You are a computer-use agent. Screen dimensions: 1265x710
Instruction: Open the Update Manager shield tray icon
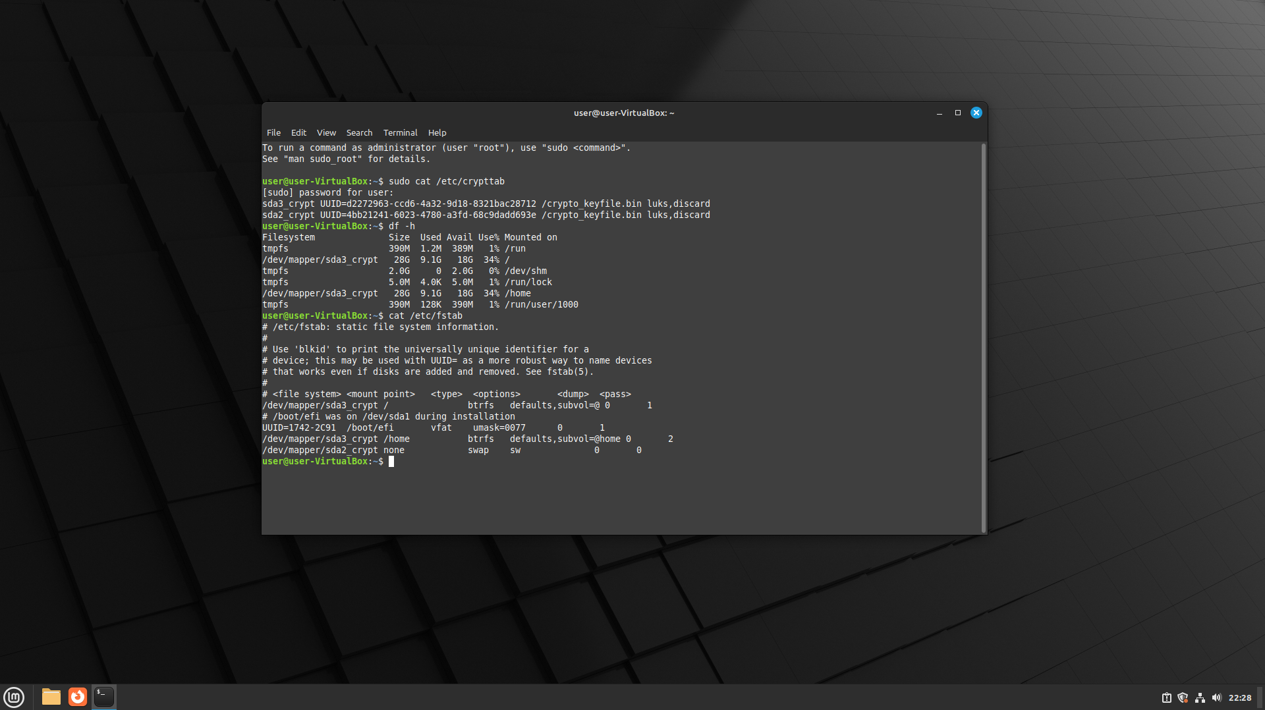[1183, 697]
